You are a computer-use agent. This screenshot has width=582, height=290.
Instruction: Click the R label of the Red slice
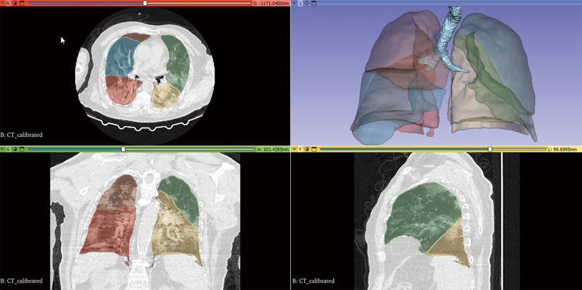point(8,3)
